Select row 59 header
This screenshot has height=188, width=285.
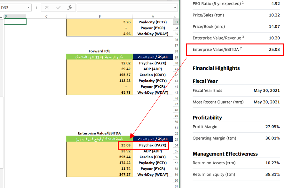[176, 175]
